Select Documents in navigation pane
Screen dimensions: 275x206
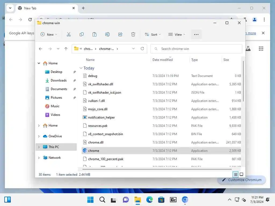coord(59,89)
